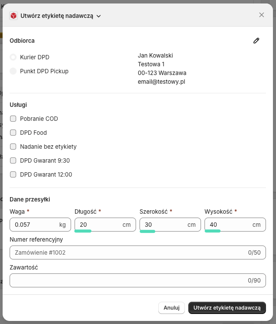276x324 pixels.
Task: Select the Kurier DPD radio option
Action: 13,57
